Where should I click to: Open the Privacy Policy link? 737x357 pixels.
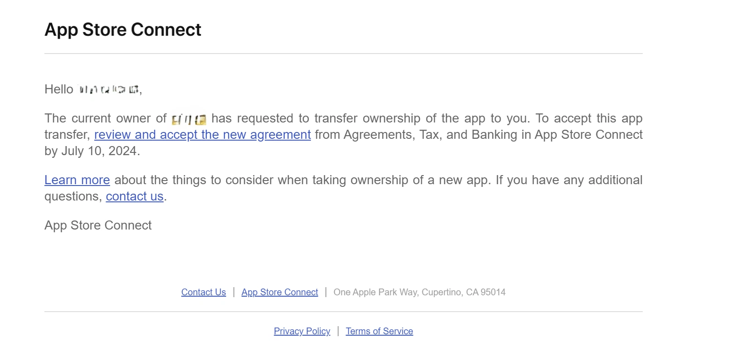click(302, 331)
